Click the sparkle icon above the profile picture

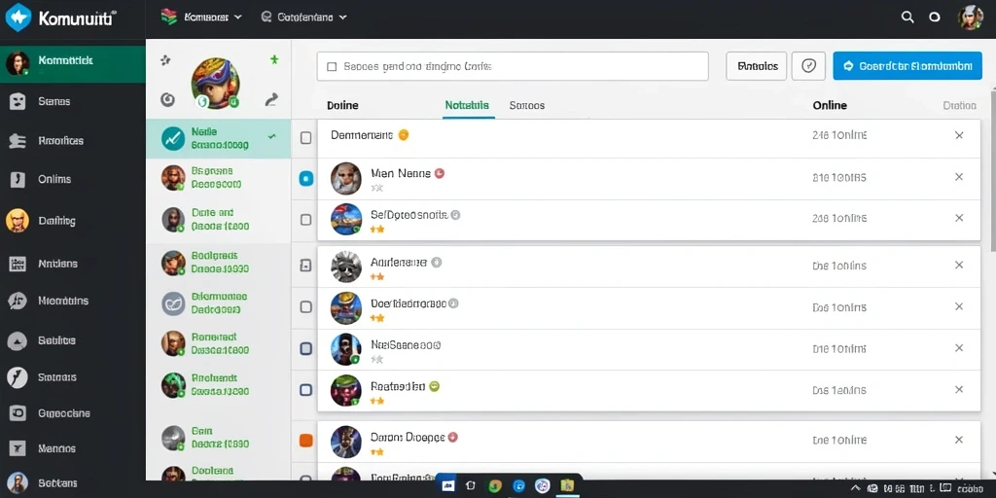[165, 60]
